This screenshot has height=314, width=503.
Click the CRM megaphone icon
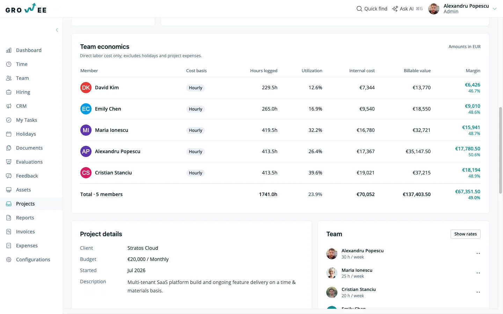[x=9, y=106]
